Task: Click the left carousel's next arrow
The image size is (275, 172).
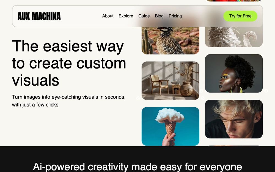Action: (x=203, y=98)
